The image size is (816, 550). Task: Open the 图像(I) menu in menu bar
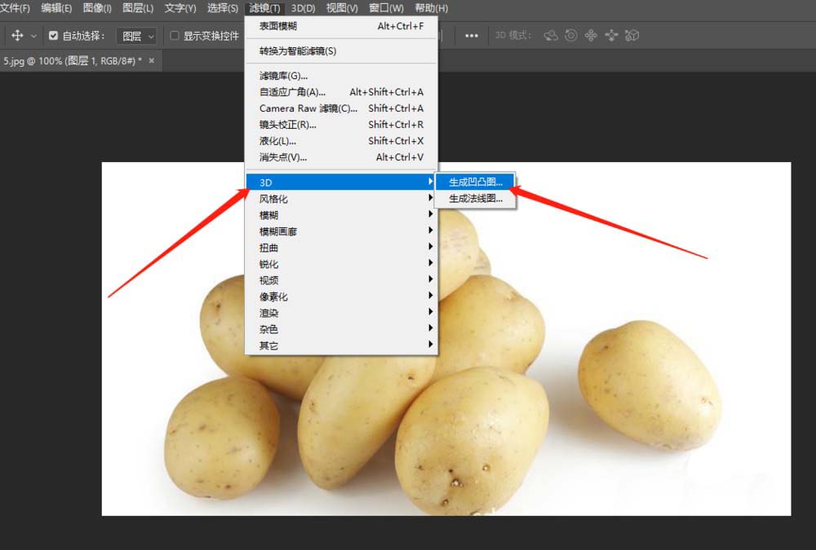tap(97, 8)
